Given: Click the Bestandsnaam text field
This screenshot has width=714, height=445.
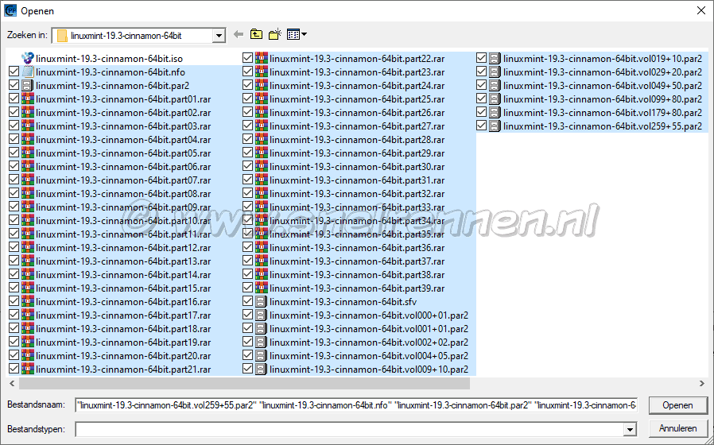Looking at the screenshot, I should pyautogui.click(x=356, y=405).
